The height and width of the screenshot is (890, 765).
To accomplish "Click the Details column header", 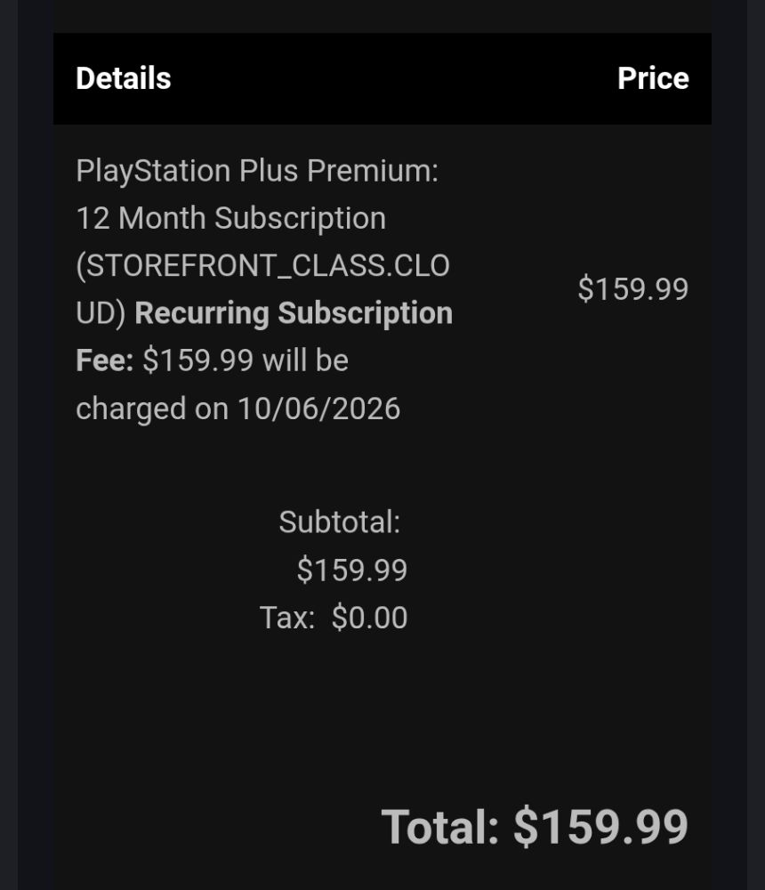I will (x=123, y=78).
